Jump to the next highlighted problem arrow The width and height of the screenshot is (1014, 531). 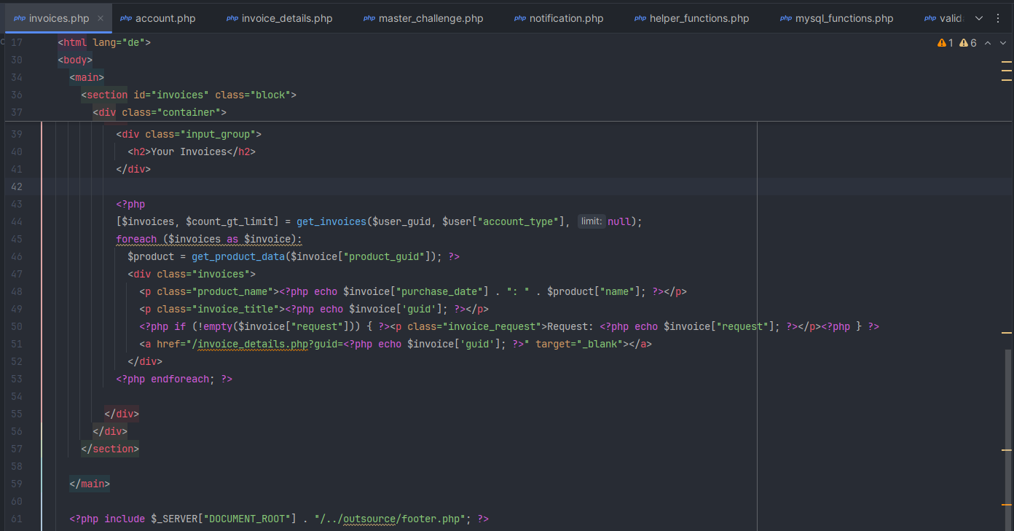click(1003, 43)
